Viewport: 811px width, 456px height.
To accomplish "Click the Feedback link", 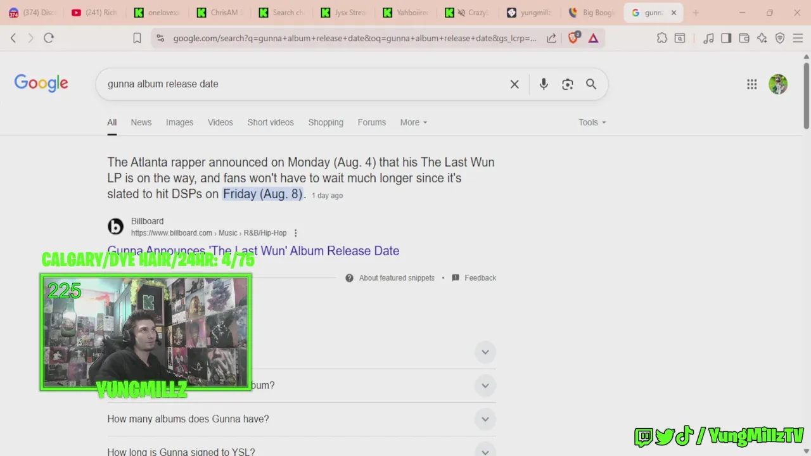I will (480, 278).
